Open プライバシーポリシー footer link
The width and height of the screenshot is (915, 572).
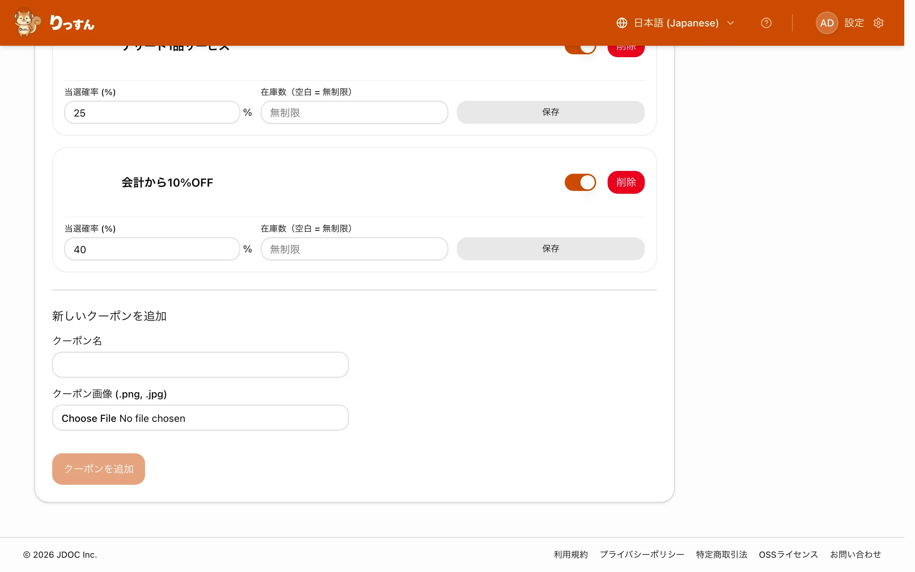[642, 554]
